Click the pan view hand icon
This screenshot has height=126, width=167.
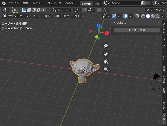(106, 54)
